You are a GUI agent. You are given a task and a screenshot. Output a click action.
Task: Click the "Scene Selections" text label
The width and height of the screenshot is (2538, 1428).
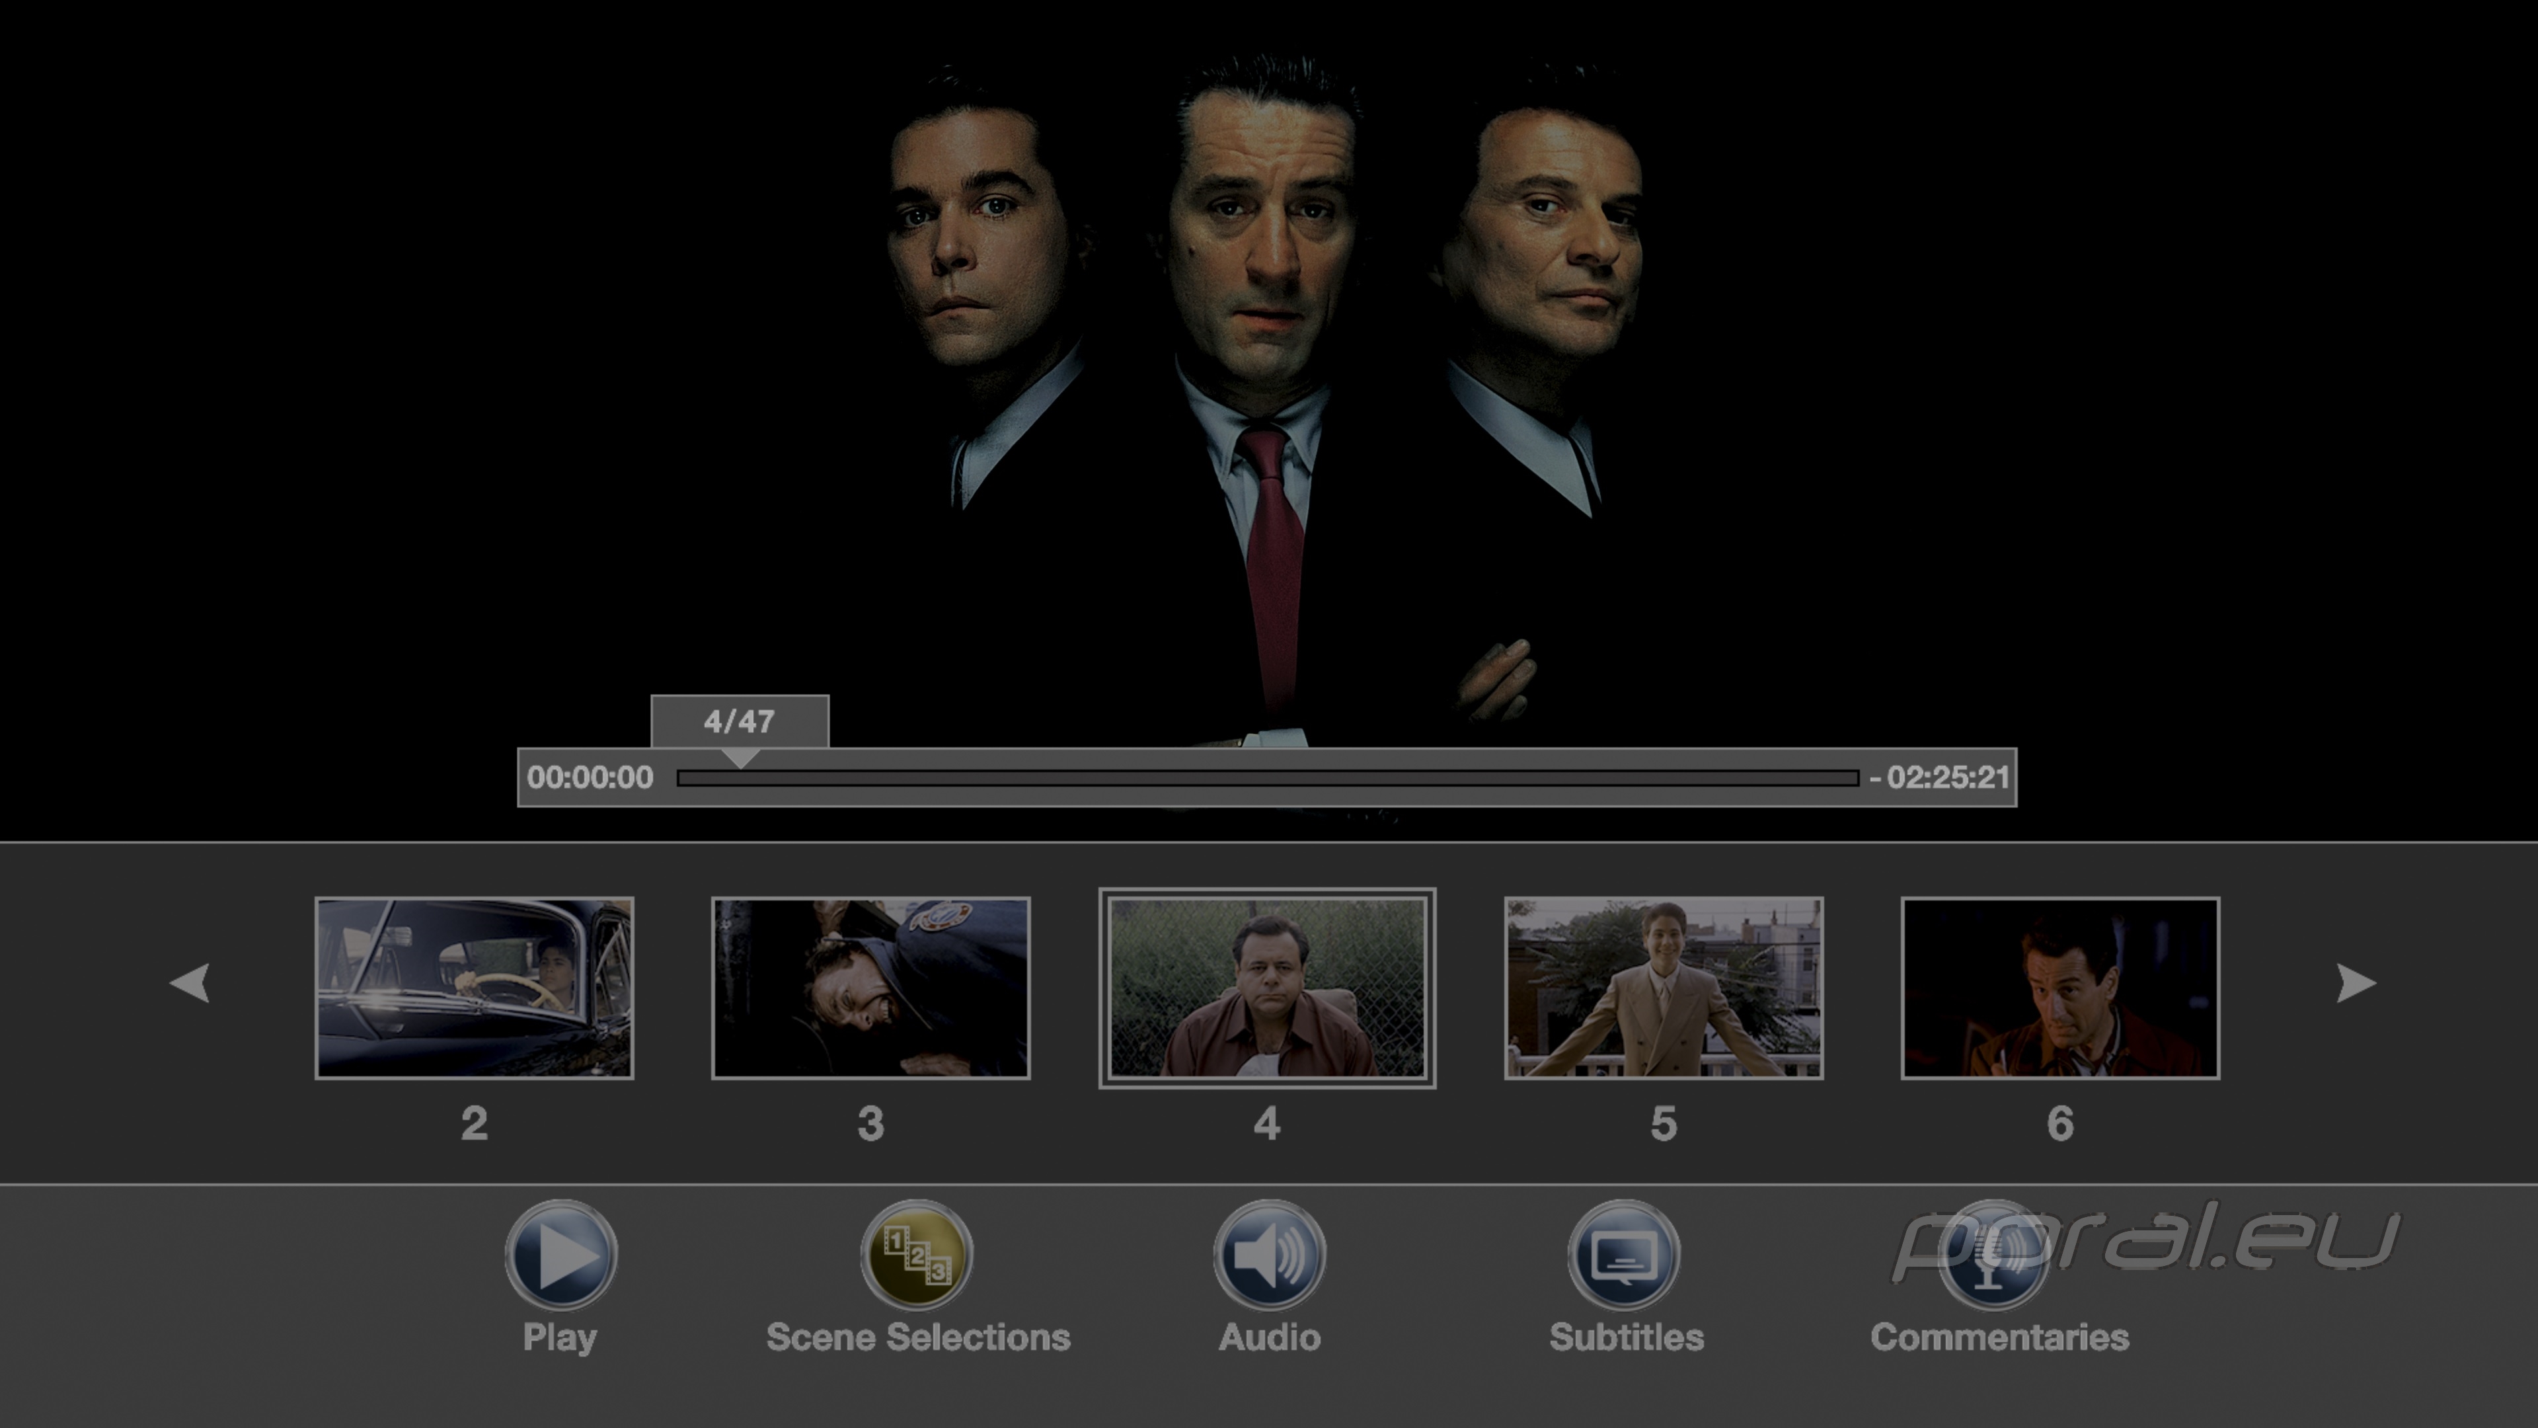click(x=918, y=1337)
